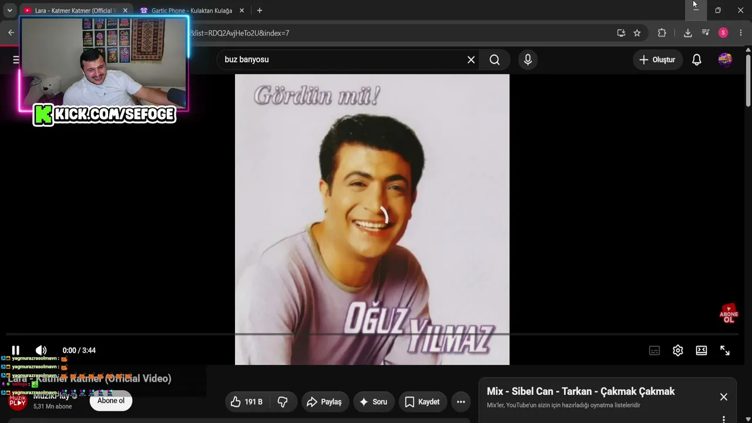Image resolution: width=752 pixels, height=423 pixels.
Task: Click the Paylaş share button
Action: click(325, 402)
